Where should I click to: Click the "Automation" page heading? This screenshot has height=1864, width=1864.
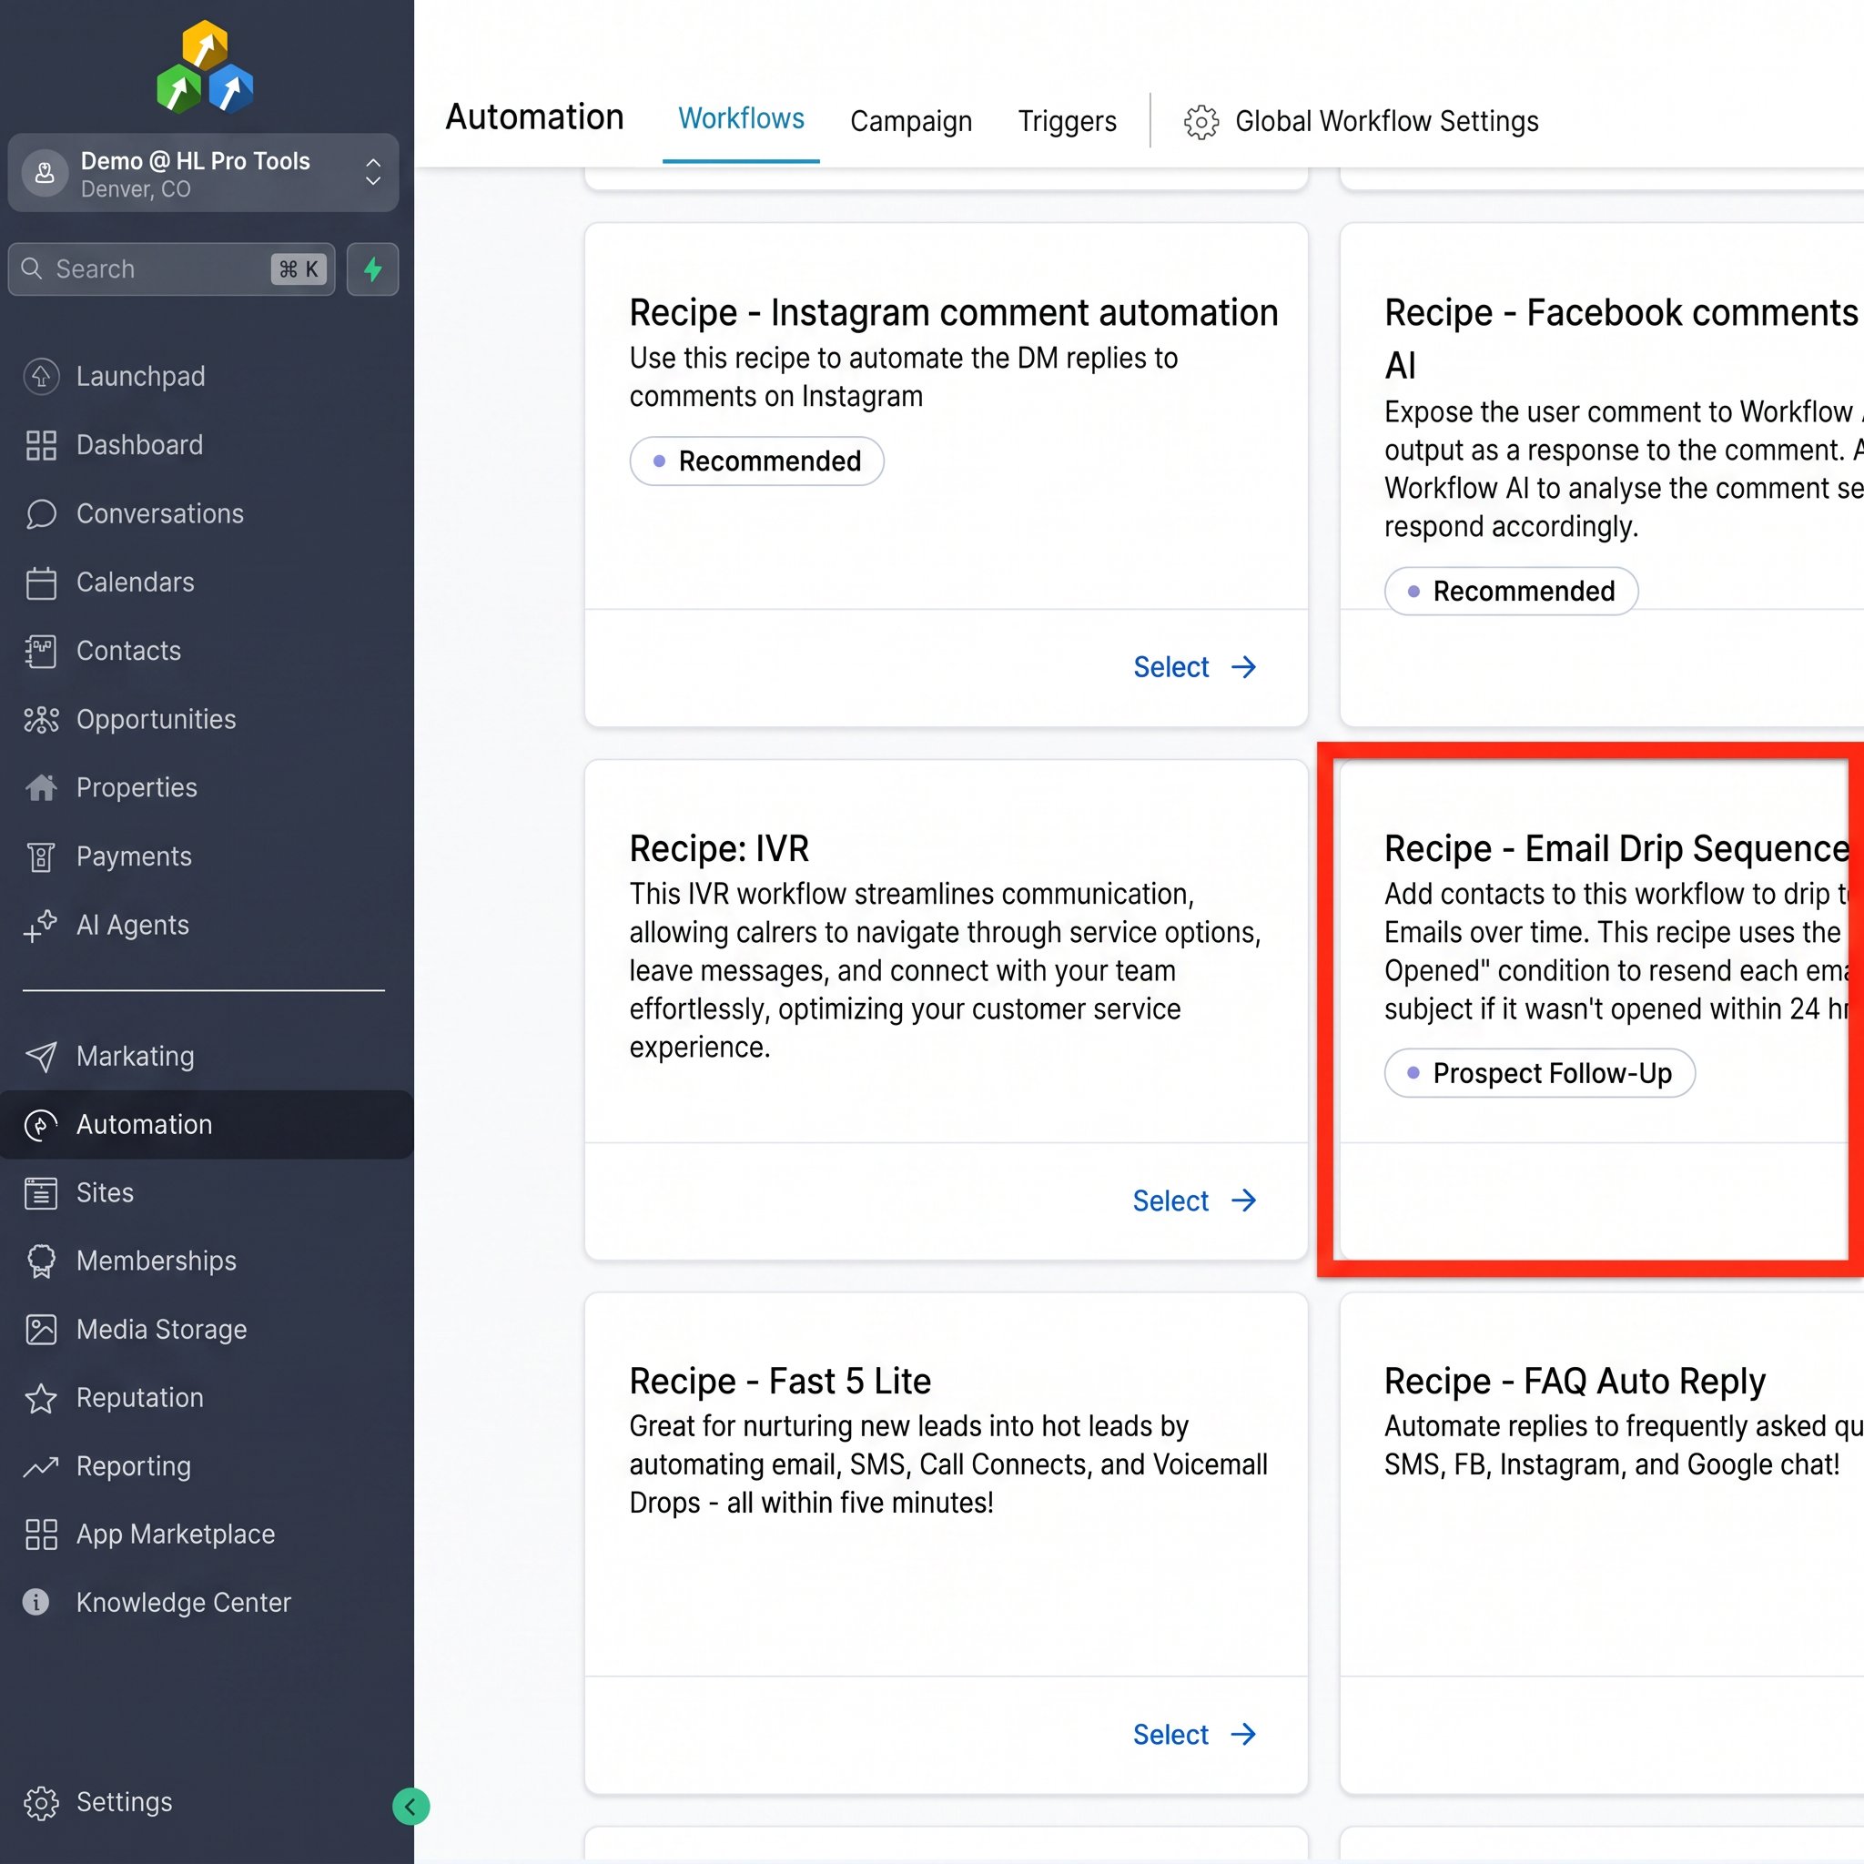(534, 116)
